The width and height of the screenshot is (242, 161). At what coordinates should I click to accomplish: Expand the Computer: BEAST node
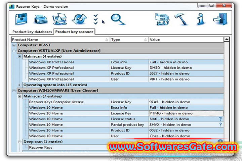(14, 45)
